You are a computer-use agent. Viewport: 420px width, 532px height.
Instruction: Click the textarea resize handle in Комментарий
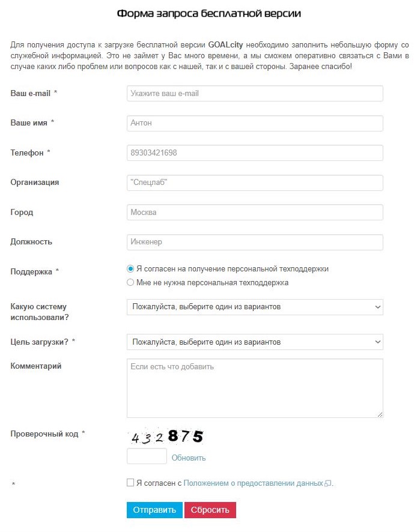click(380, 414)
